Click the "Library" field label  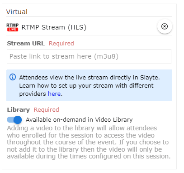pyautogui.click(x=19, y=110)
